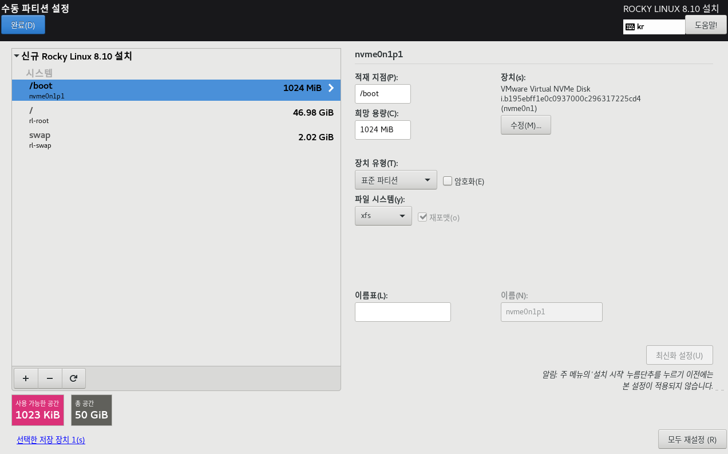Click the 수정(M)... modify device button
728x454 pixels.
[x=526, y=125]
